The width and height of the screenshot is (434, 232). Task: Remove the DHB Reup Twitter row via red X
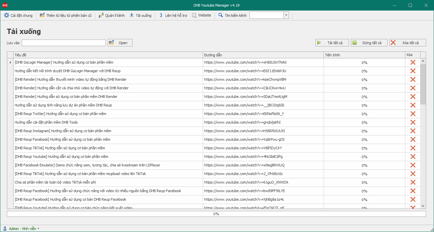pyautogui.click(x=413, y=114)
